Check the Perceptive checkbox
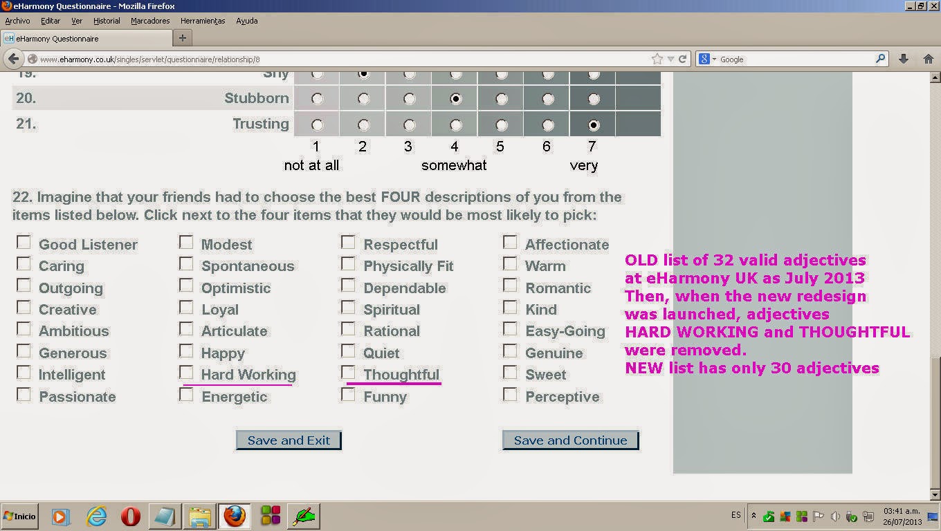Image resolution: width=941 pixels, height=531 pixels. coord(510,394)
